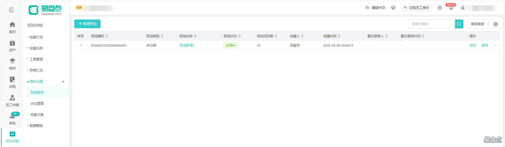
Task: Open the 检查方案 submenu item
Action: pos(37,115)
